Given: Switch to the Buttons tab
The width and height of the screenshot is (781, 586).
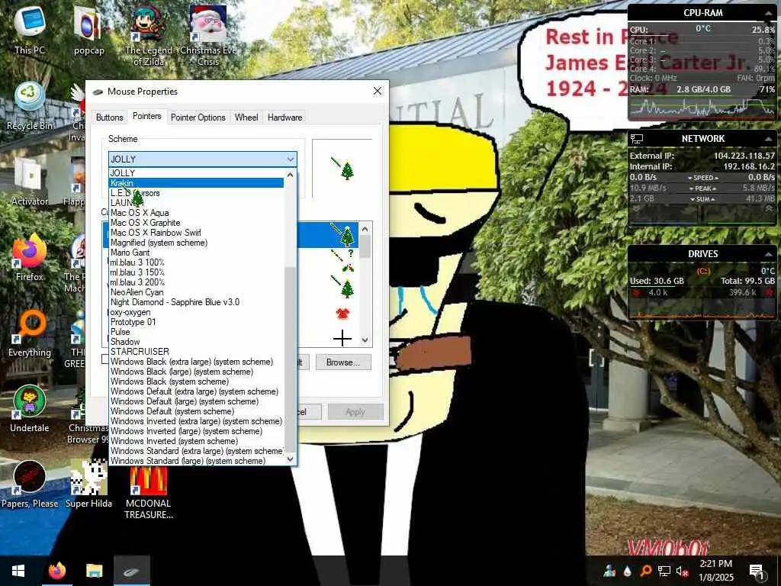Looking at the screenshot, I should pyautogui.click(x=110, y=118).
